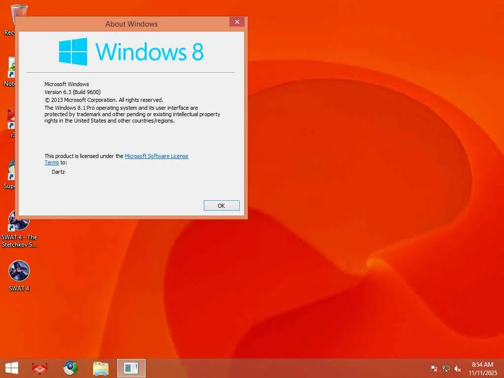Close the About Windows dialog
The height and width of the screenshot is (378, 504).
point(237,22)
